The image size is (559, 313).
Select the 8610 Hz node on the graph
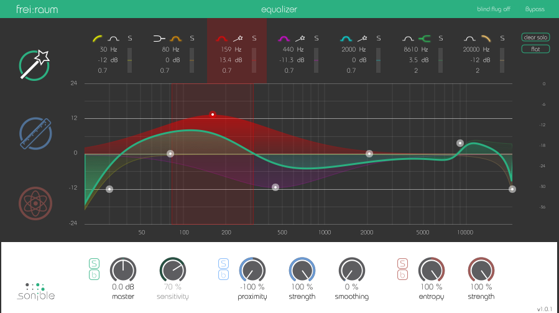460,143
